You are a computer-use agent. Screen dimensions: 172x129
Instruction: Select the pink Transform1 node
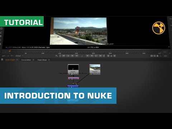[73, 78]
